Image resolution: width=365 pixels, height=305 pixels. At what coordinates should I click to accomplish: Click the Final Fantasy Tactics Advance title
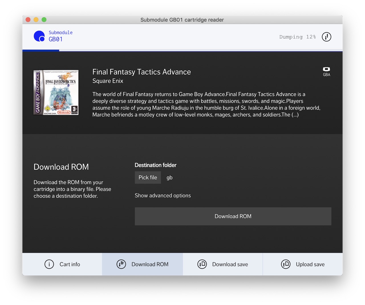(x=142, y=72)
